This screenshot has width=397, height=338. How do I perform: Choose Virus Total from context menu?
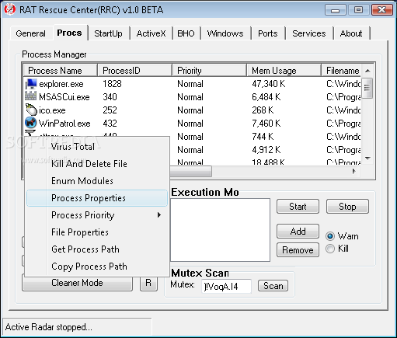point(97,147)
